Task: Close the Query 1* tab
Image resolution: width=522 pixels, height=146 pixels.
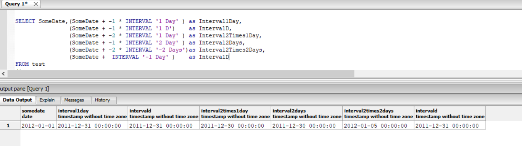Action: coord(36,4)
